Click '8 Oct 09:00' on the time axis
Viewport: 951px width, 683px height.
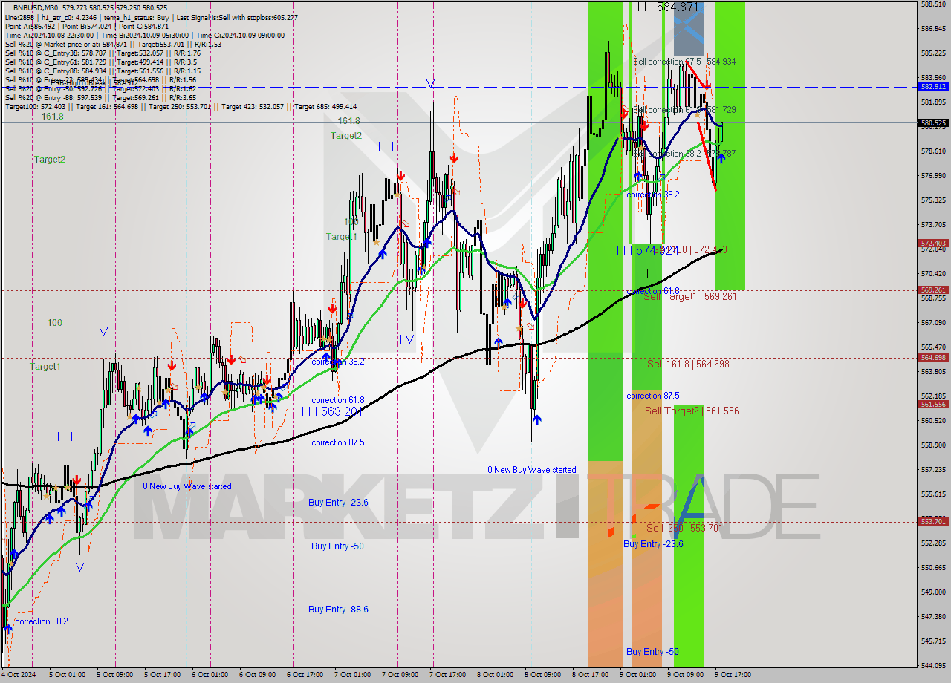(x=542, y=675)
